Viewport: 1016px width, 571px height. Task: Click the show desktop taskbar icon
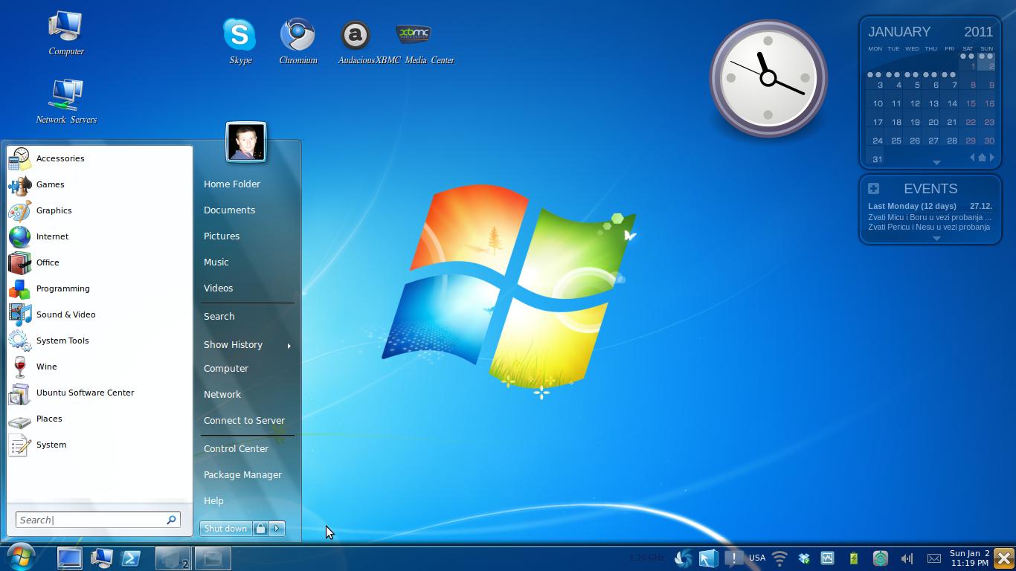[x=69, y=558]
